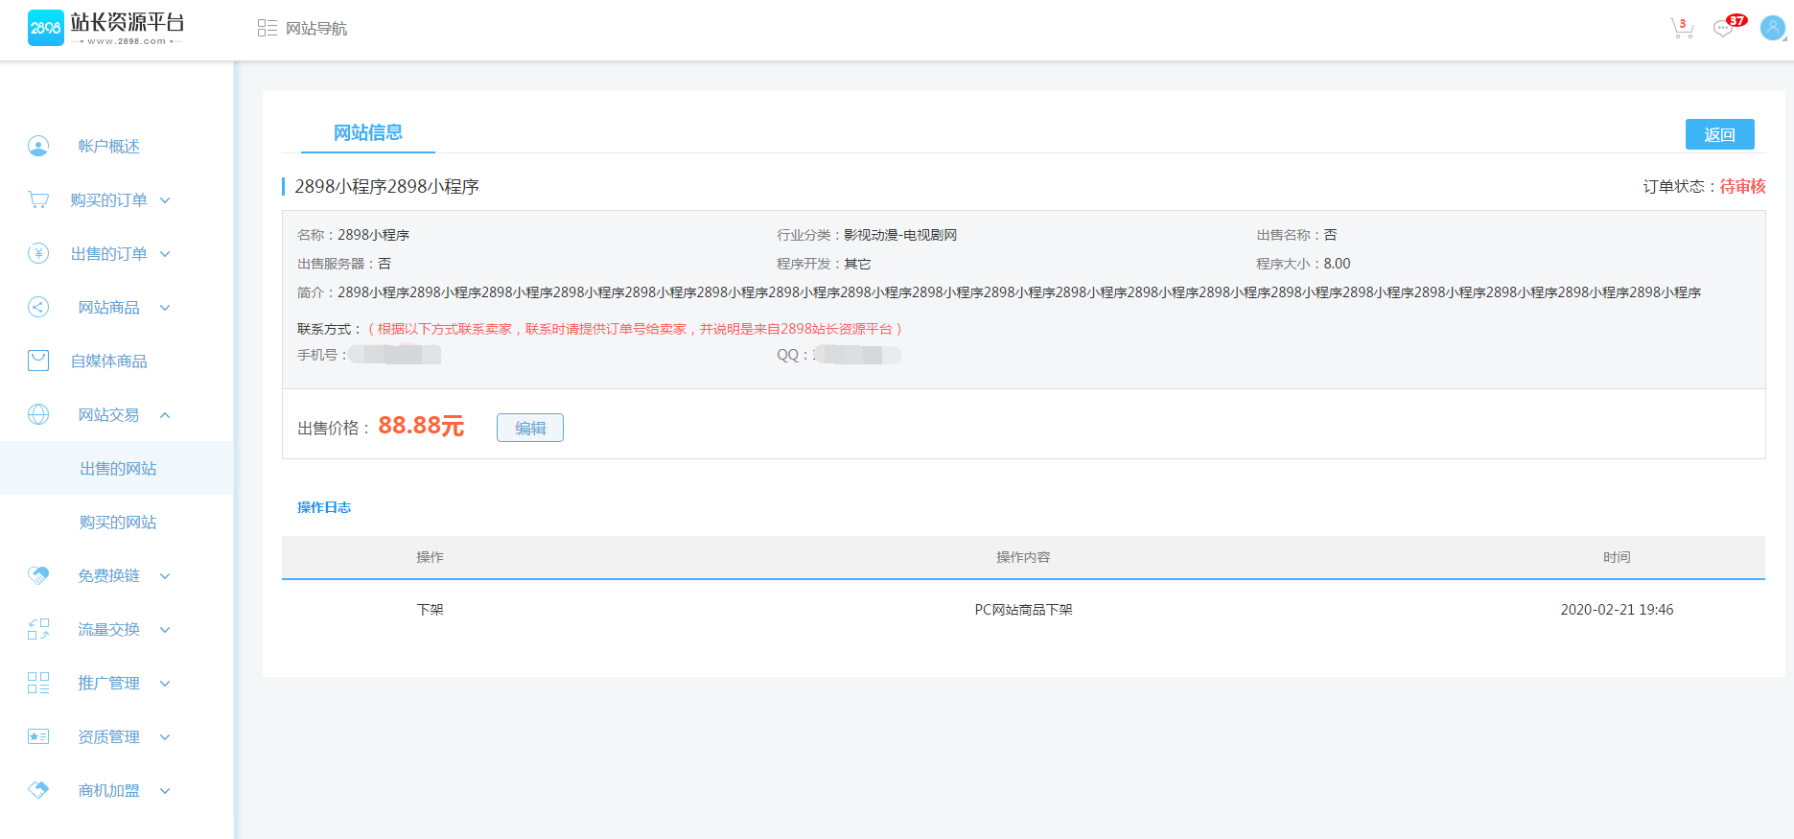1794x839 pixels.
Task: Open 购买的网站 submenu item
Action: click(118, 522)
